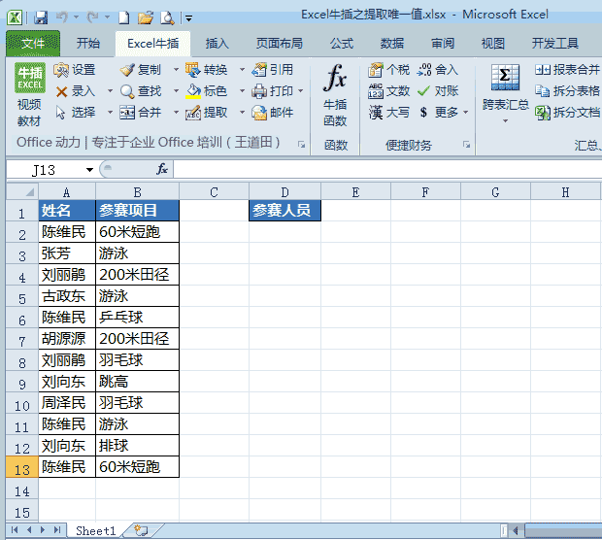Click the 选择 cursor tool
This screenshot has width=602, height=540.
pyautogui.click(x=76, y=113)
